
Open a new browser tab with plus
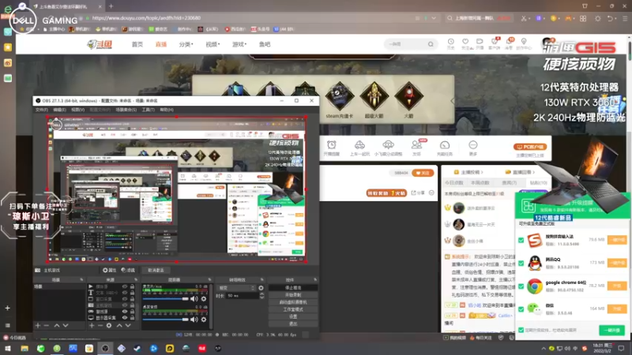tap(111, 6)
